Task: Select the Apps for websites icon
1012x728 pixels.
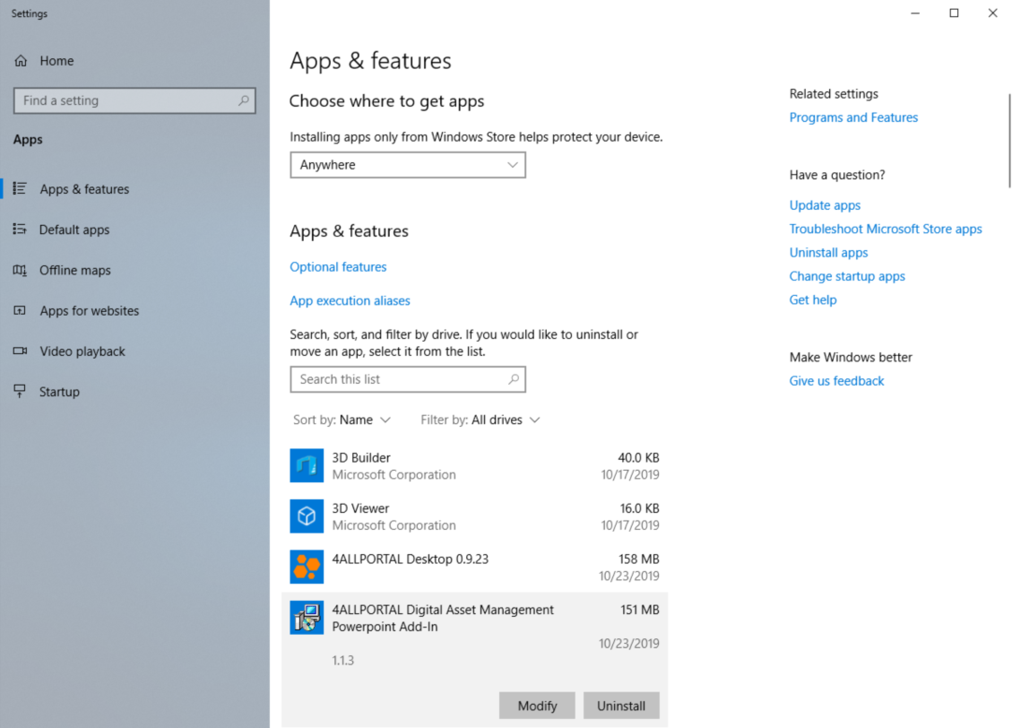Action: coord(19,310)
